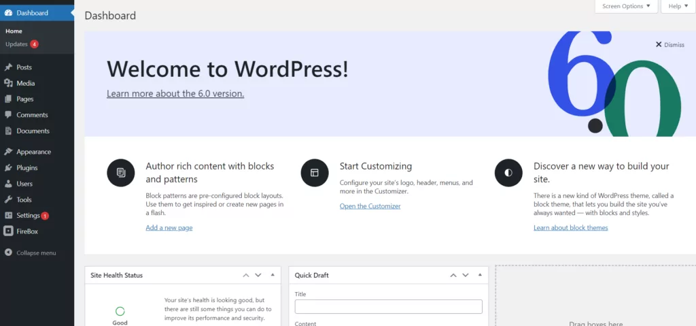
Task: Click the Dashboard gauge icon in sidebar
Action: click(8, 13)
